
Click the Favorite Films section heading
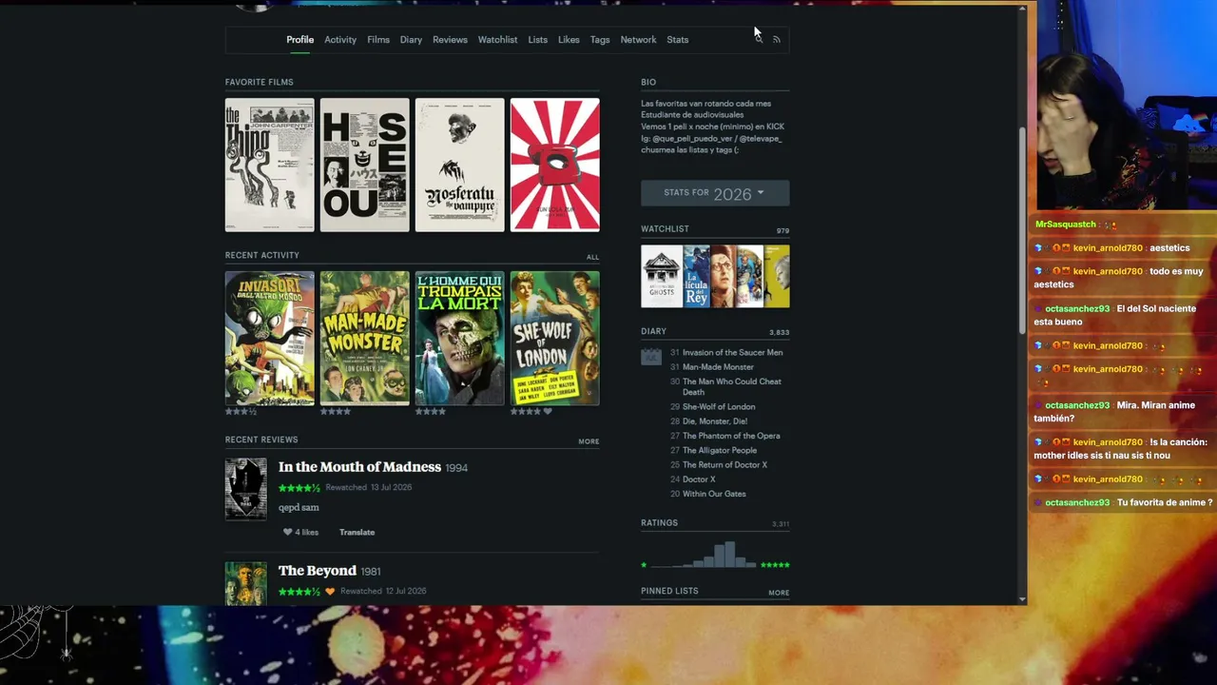click(260, 82)
